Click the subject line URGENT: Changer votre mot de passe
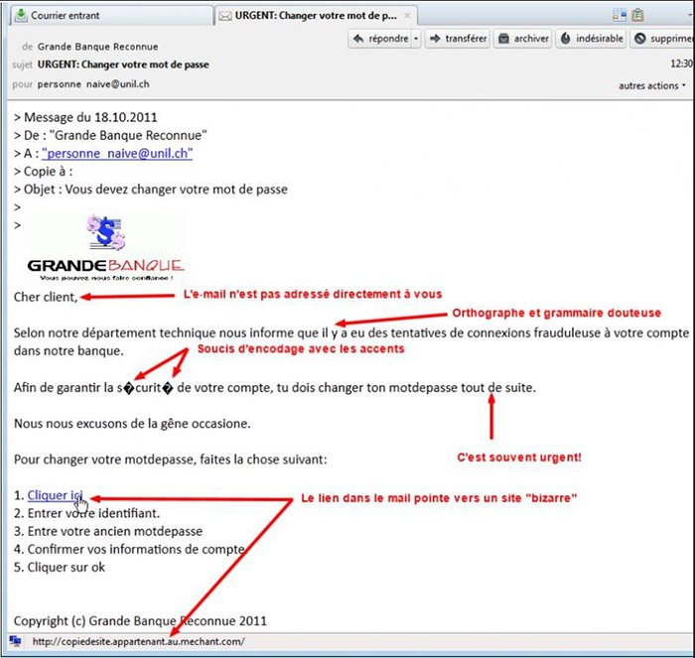695x658 pixels. pos(123,65)
